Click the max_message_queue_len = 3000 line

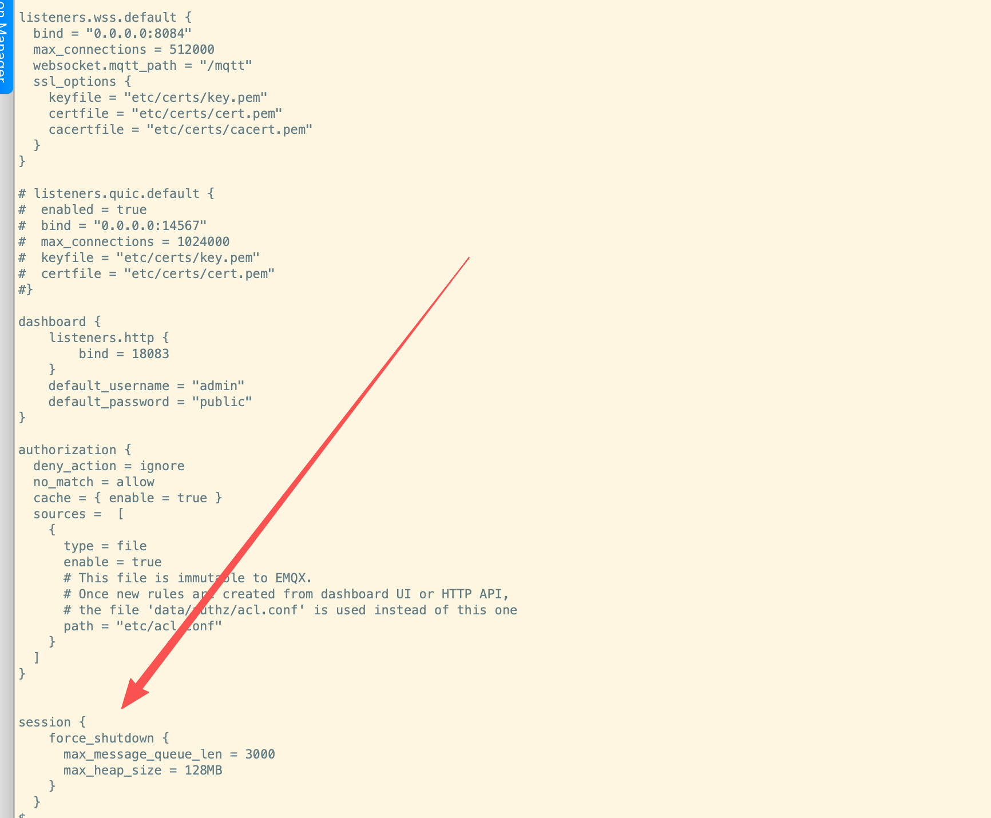pos(169,755)
